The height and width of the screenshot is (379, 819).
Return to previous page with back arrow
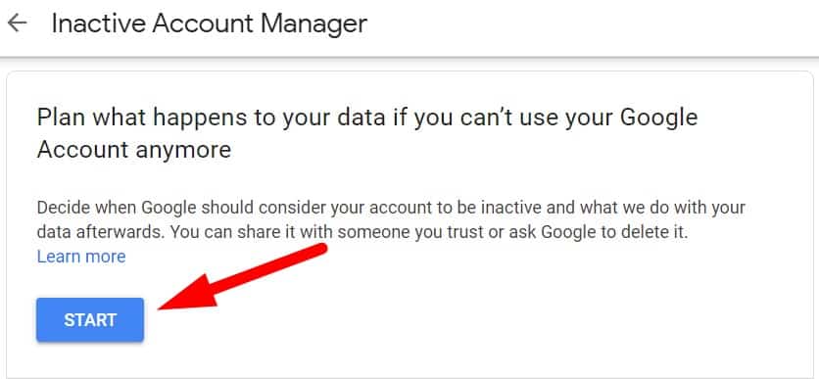(x=18, y=24)
